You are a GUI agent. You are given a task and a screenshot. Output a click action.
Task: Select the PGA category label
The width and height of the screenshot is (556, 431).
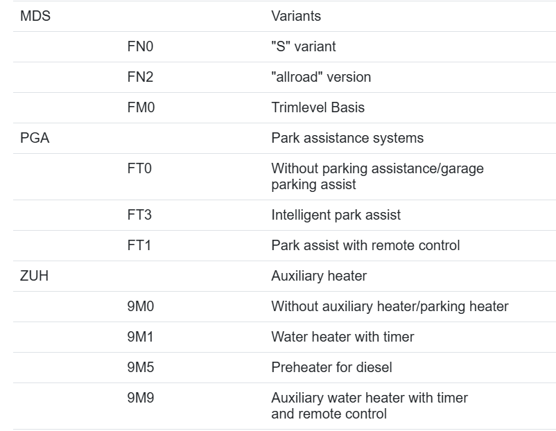point(35,138)
